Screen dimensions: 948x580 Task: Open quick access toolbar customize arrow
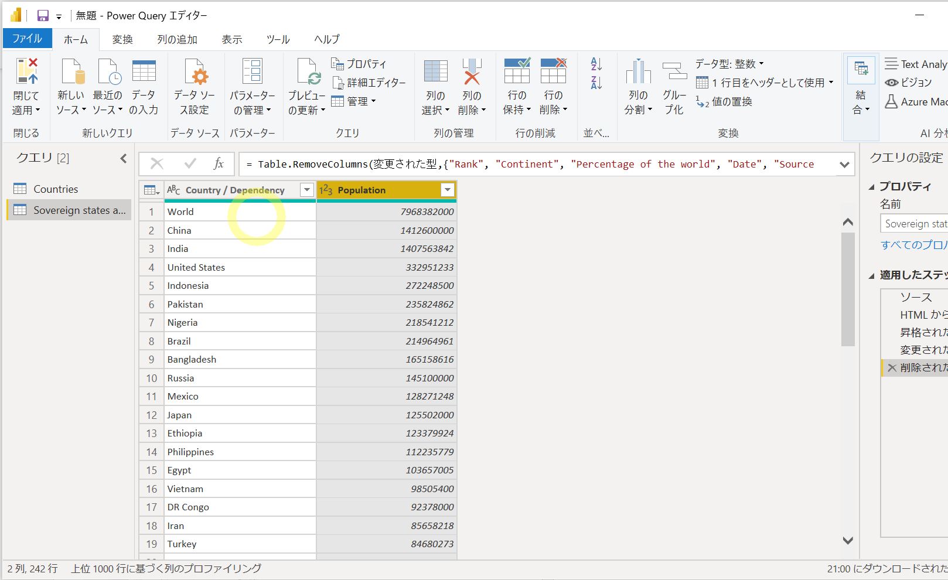pyautogui.click(x=59, y=17)
